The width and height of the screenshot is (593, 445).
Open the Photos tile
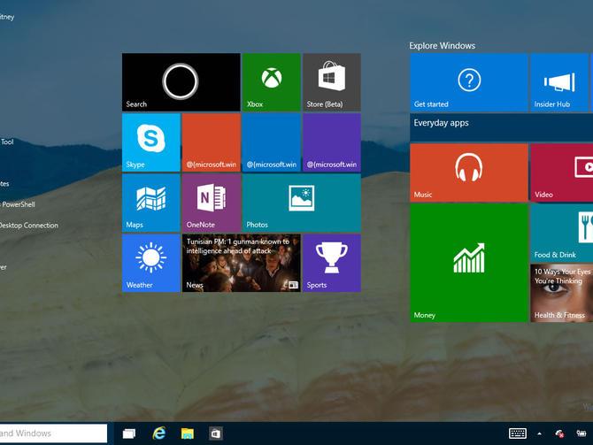tap(302, 203)
